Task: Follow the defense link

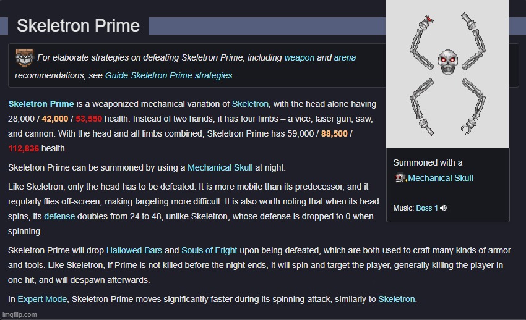Action: click(x=59, y=216)
